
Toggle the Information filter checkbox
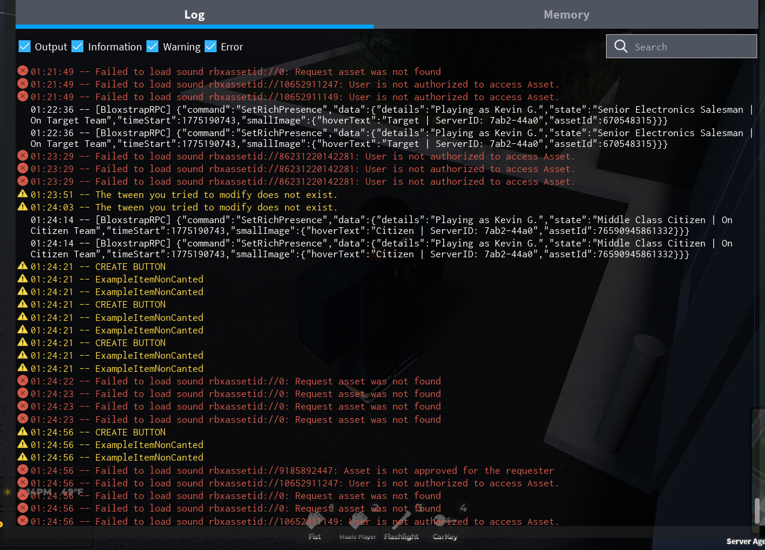77,47
